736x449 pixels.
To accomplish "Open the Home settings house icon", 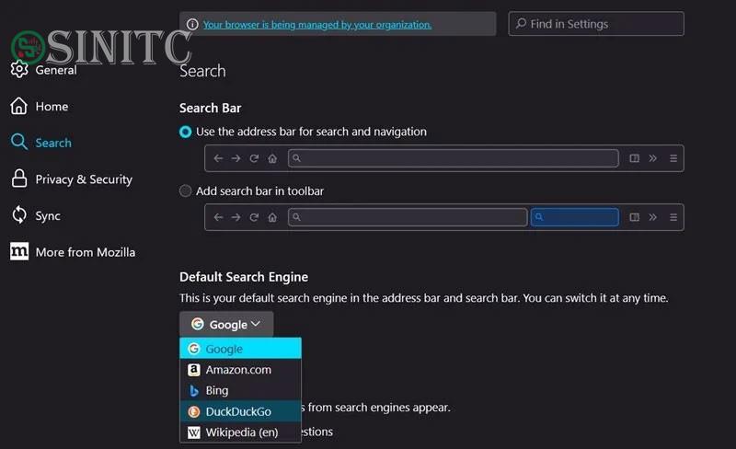I will tap(18, 106).
